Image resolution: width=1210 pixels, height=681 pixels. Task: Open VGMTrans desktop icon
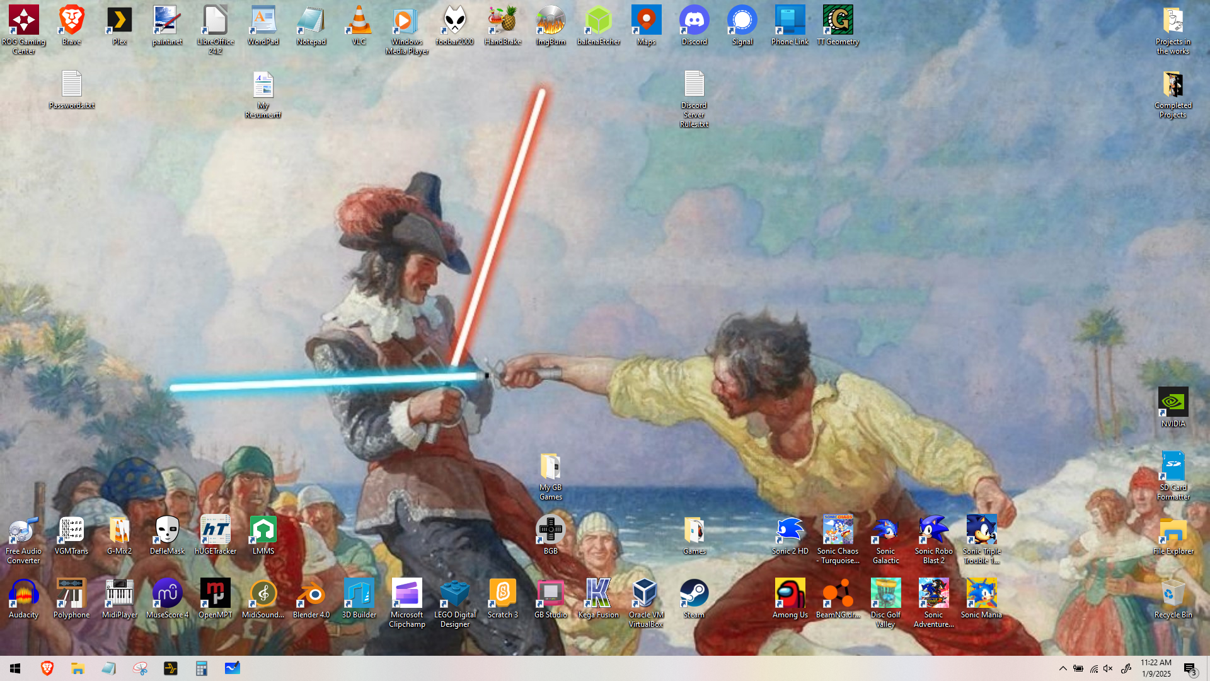coord(71,535)
